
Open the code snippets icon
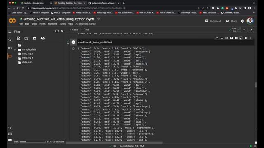click(10, 128)
